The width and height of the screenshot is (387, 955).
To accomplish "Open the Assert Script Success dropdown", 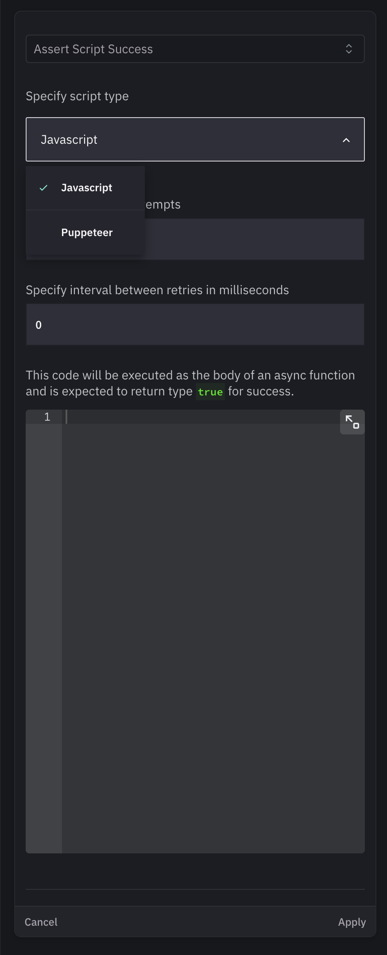I will tap(195, 49).
